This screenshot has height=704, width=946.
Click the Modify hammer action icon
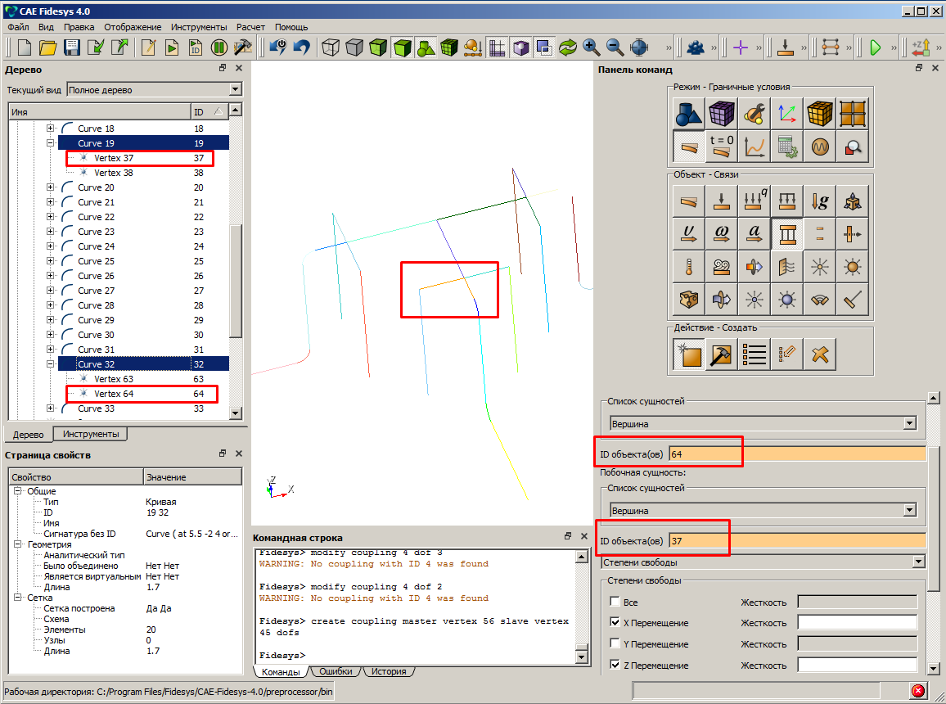click(x=722, y=354)
